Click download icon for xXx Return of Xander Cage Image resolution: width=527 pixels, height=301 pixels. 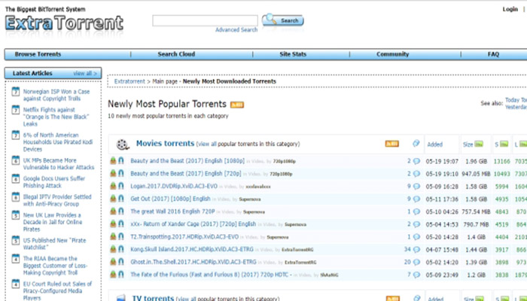click(x=113, y=224)
